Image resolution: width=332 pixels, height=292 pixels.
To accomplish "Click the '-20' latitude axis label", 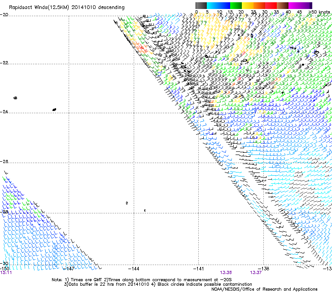I will click(4, 15).
